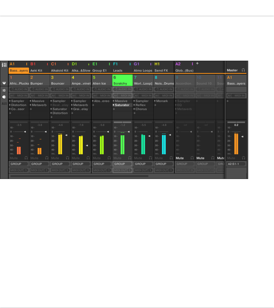
Task: Collapse mixer with the down arrow
Action: click(x=4, y=83)
